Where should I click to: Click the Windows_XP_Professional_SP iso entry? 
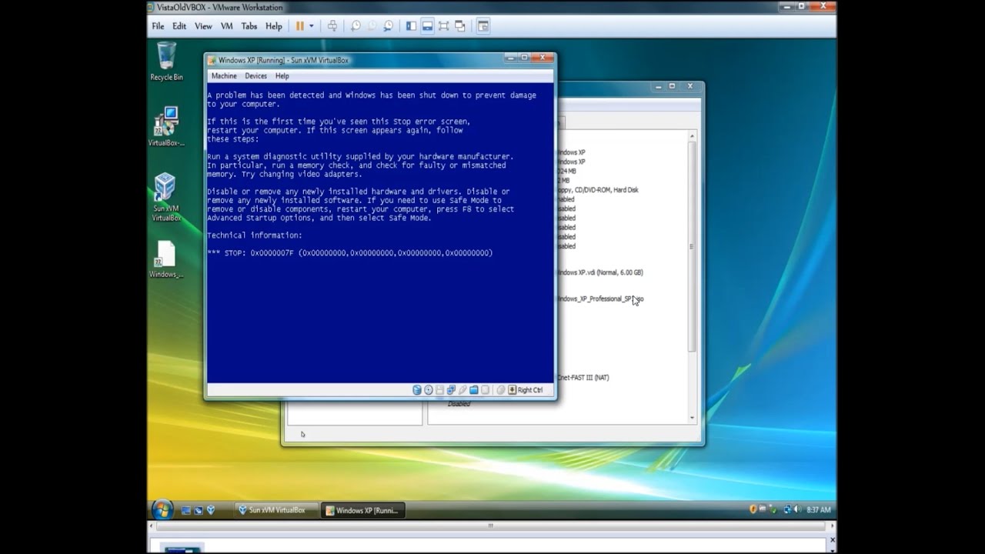(600, 299)
